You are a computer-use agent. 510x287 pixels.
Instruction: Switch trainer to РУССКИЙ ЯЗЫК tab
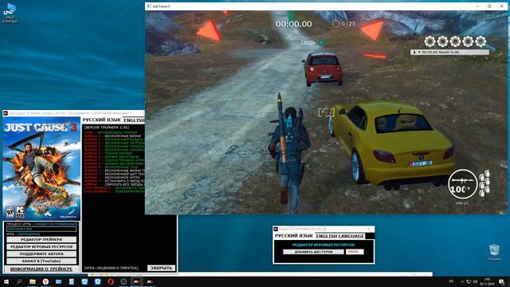point(101,120)
